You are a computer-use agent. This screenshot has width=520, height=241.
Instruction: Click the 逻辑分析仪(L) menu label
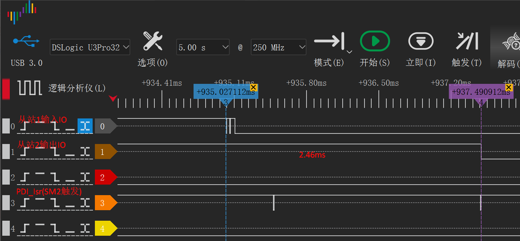tap(77, 89)
